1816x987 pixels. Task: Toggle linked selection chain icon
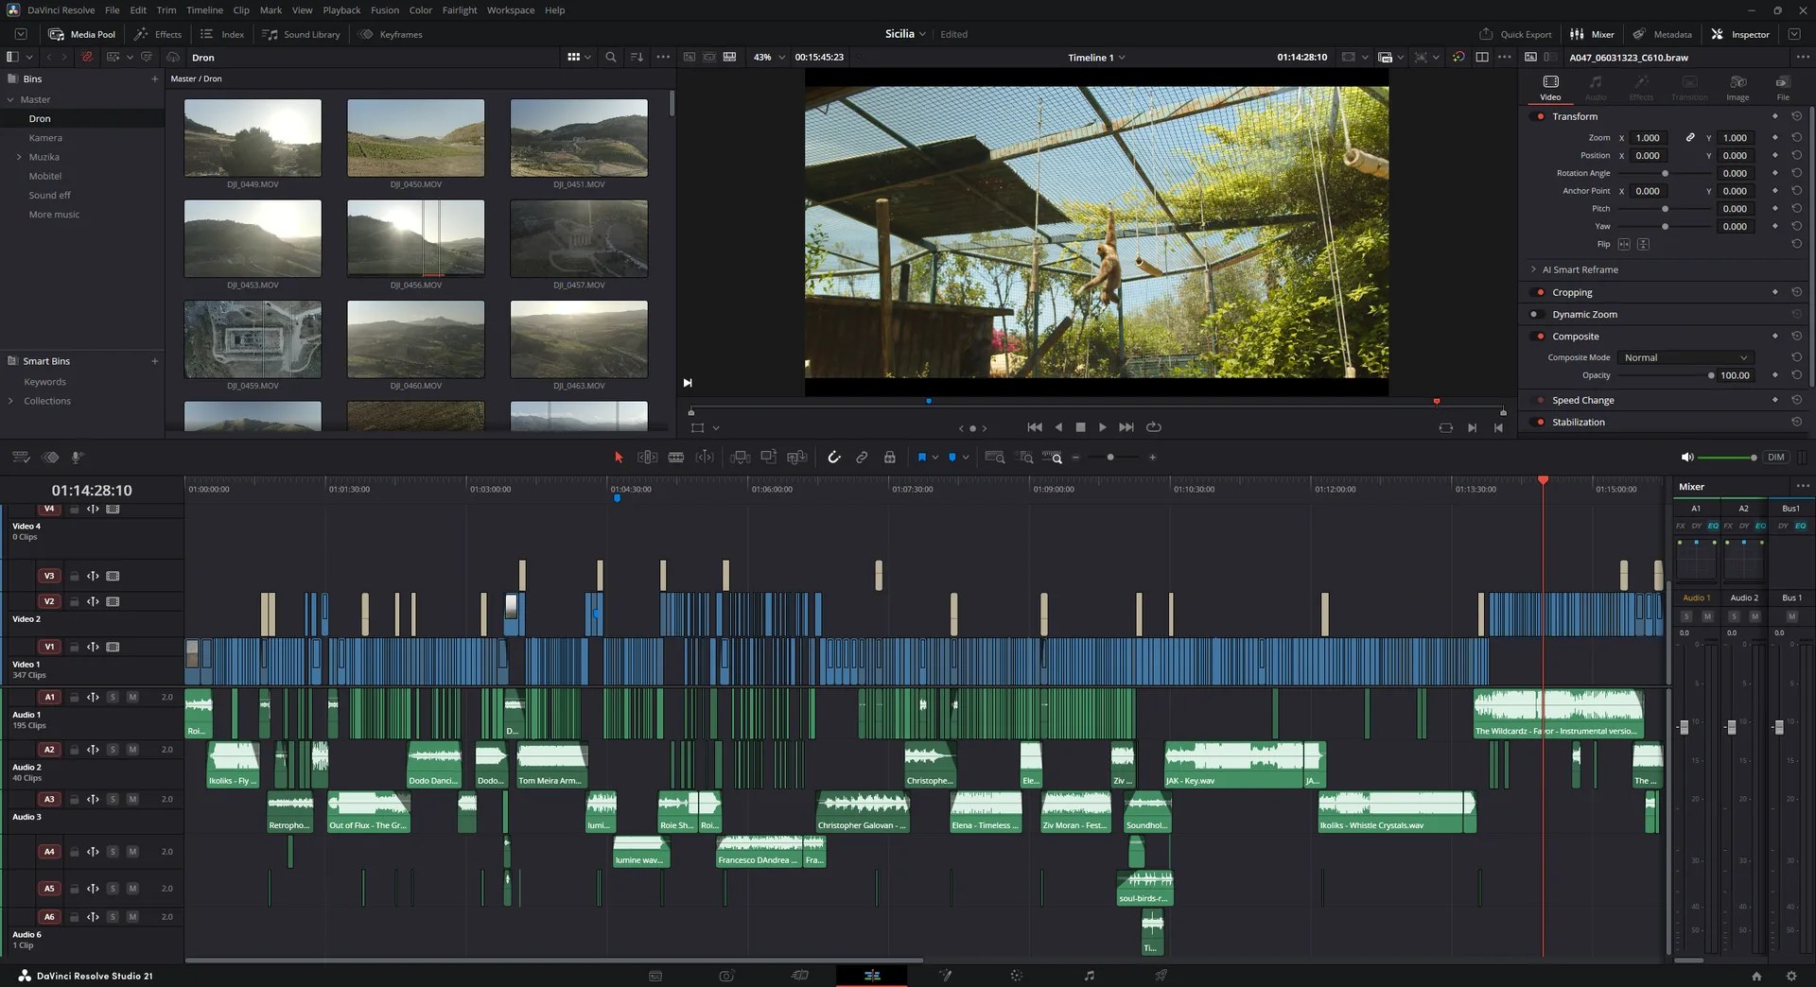click(x=862, y=458)
